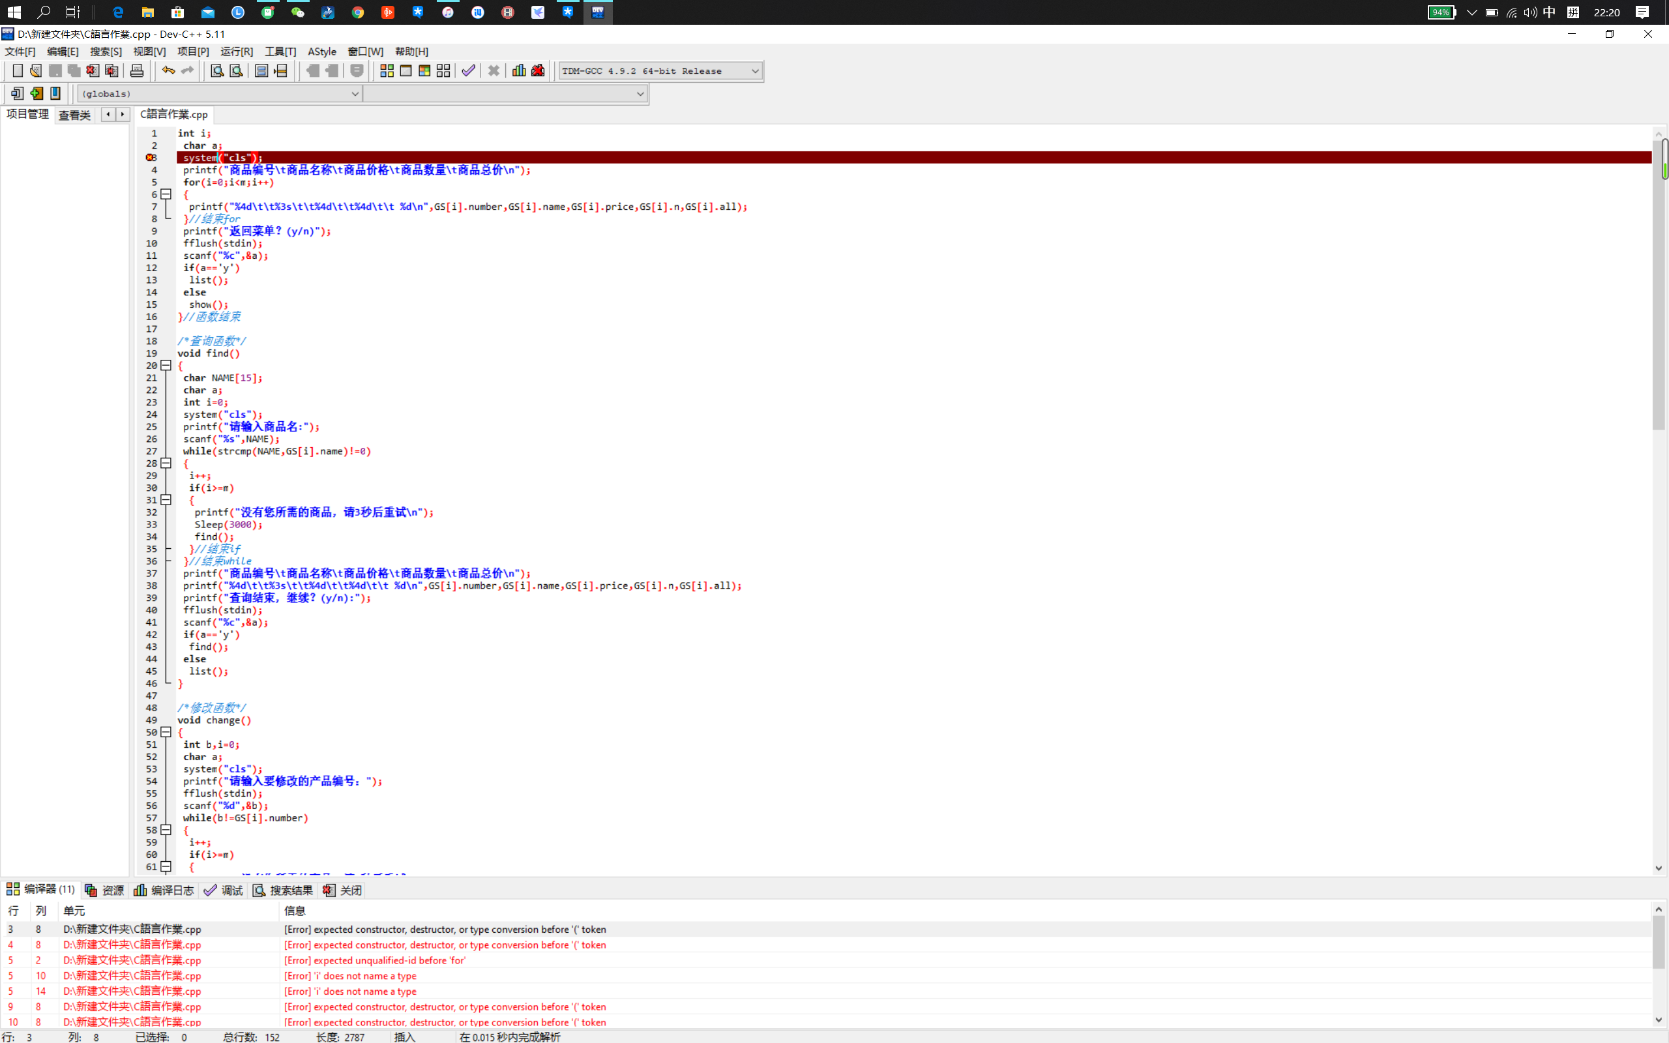Open the 运行[R] menu
The width and height of the screenshot is (1669, 1043).
[x=237, y=51]
